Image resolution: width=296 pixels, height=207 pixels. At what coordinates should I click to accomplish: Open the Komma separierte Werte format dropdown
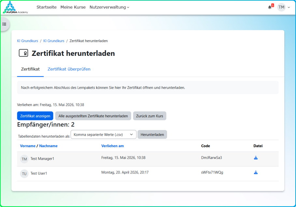pos(104,135)
